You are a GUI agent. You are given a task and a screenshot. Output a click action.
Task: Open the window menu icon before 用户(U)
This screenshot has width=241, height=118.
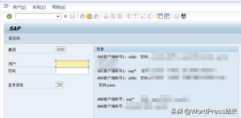(x=6, y=6)
